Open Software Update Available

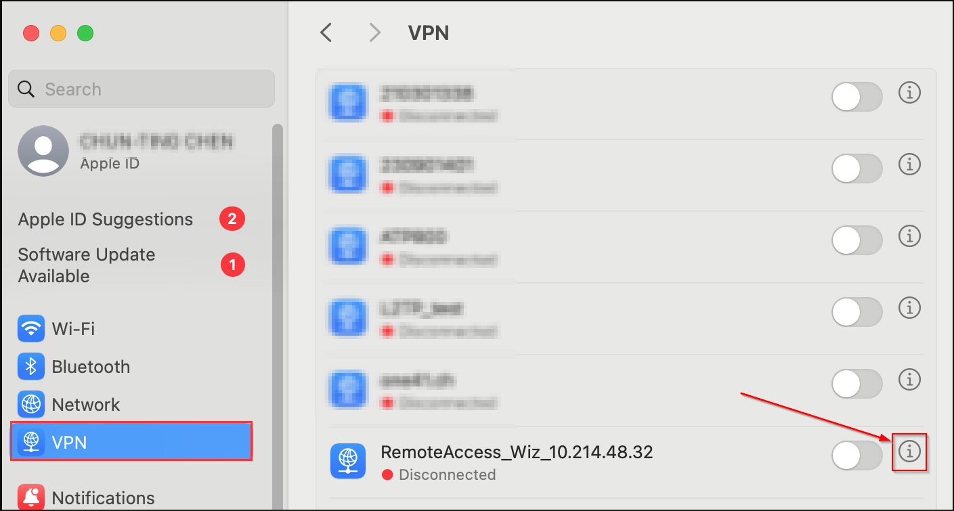[x=87, y=265]
